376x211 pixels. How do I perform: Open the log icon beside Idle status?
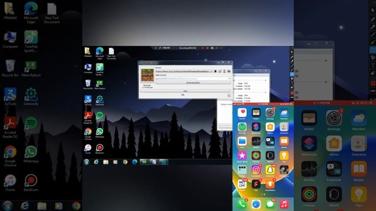coord(229,96)
